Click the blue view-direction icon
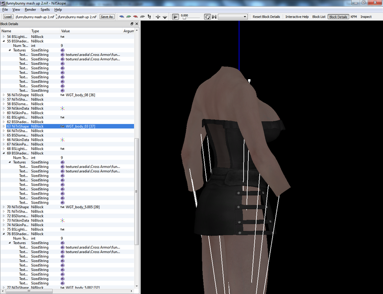Image resolution: width=383 pixels, height=294 pixels. click(x=122, y=17)
